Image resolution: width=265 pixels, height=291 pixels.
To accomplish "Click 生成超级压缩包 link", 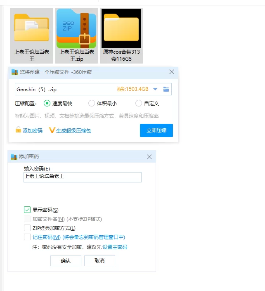I will click(73, 131).
